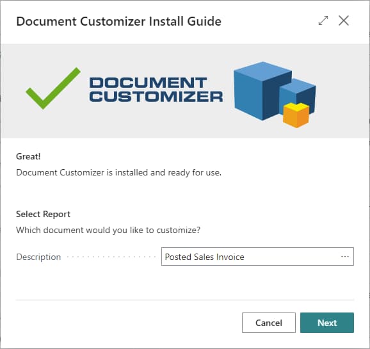This screenshot has width=370, height=349.
Task: Click the 'Great!' heading text
Action: [28, 156]
